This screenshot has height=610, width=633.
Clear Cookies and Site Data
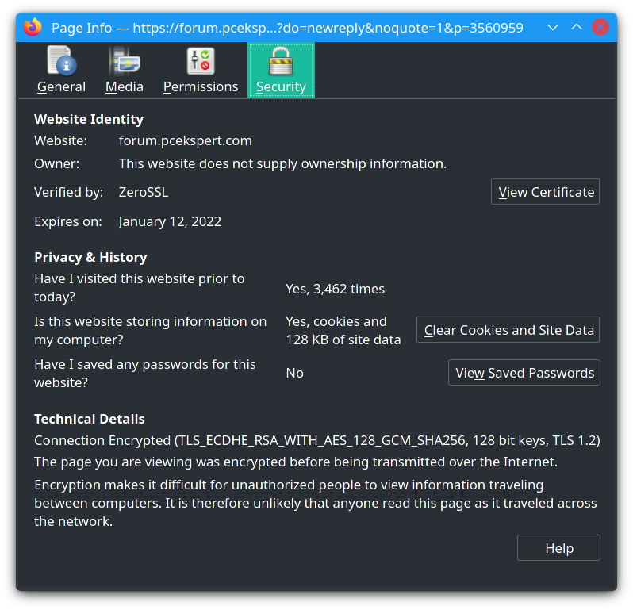(508, 330)
